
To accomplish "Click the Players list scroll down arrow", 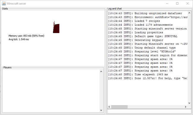I will point(101,110).
